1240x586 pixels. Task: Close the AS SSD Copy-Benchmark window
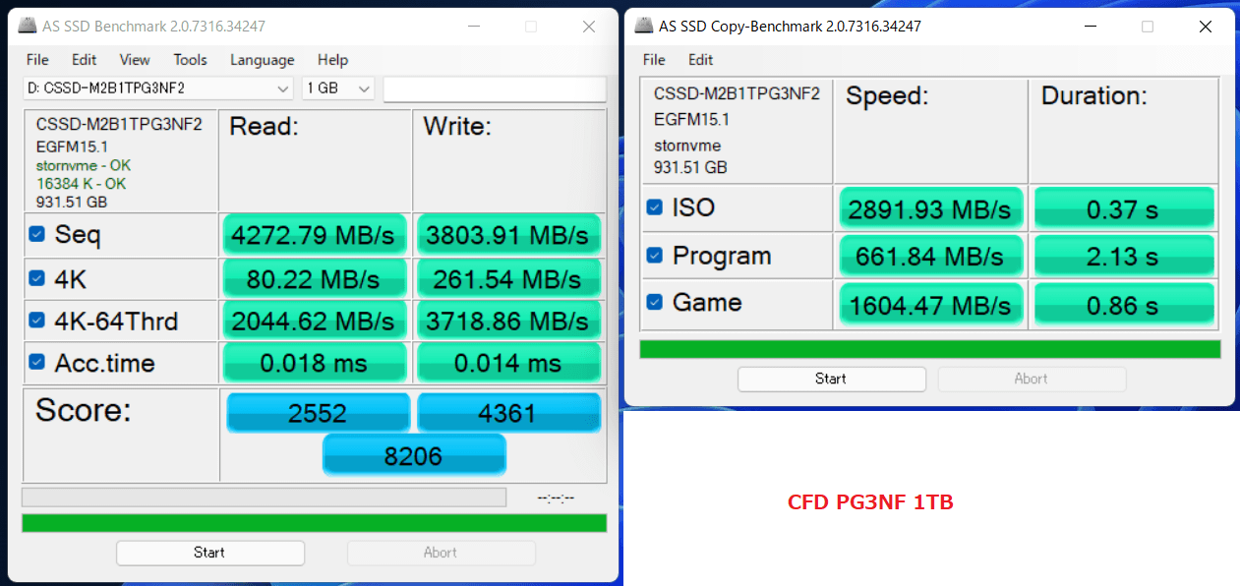point(1206,27)
